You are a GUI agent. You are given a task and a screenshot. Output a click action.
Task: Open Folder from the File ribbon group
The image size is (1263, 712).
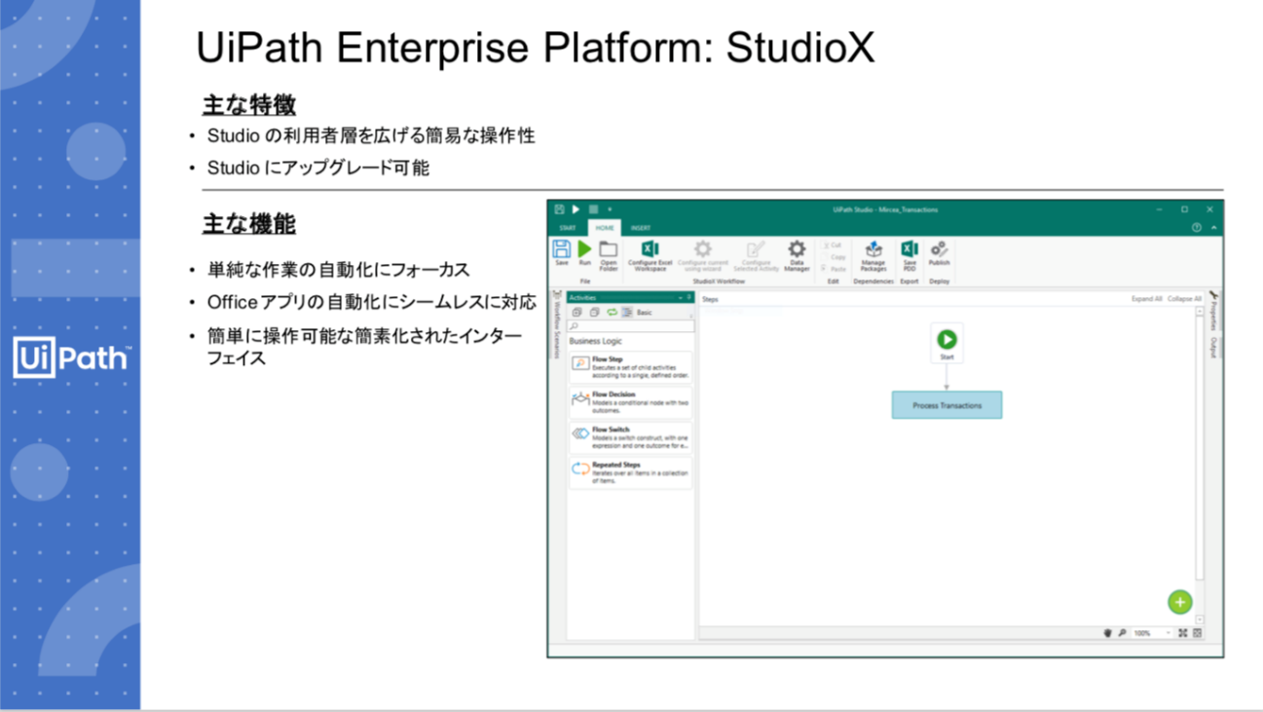click(x=609, y=255)
